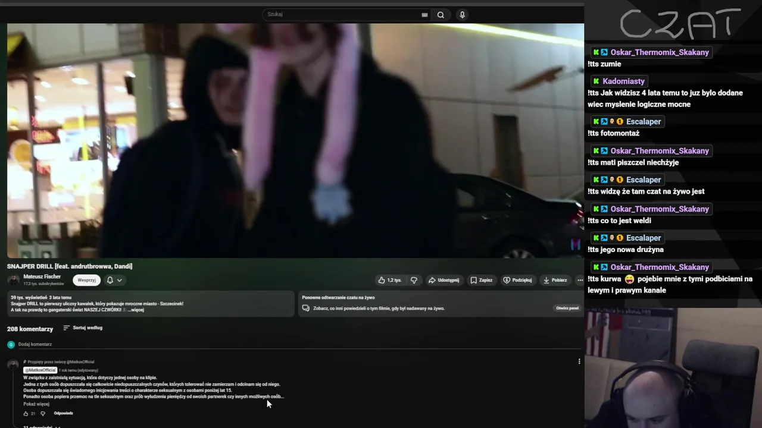Click the commenter's own green avatar
This screenshot has width=762, height=428.
tap(11, 344)
